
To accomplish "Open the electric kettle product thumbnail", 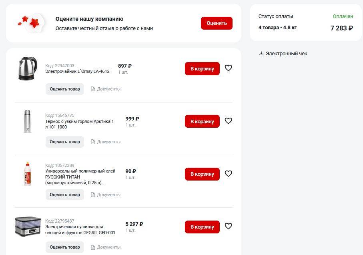I will click(28, 68).
